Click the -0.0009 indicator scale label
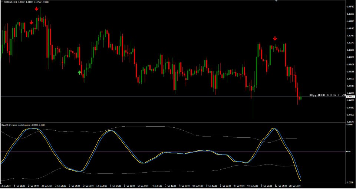The width and height of the screenshot is (356, 189). coord(350,183)
